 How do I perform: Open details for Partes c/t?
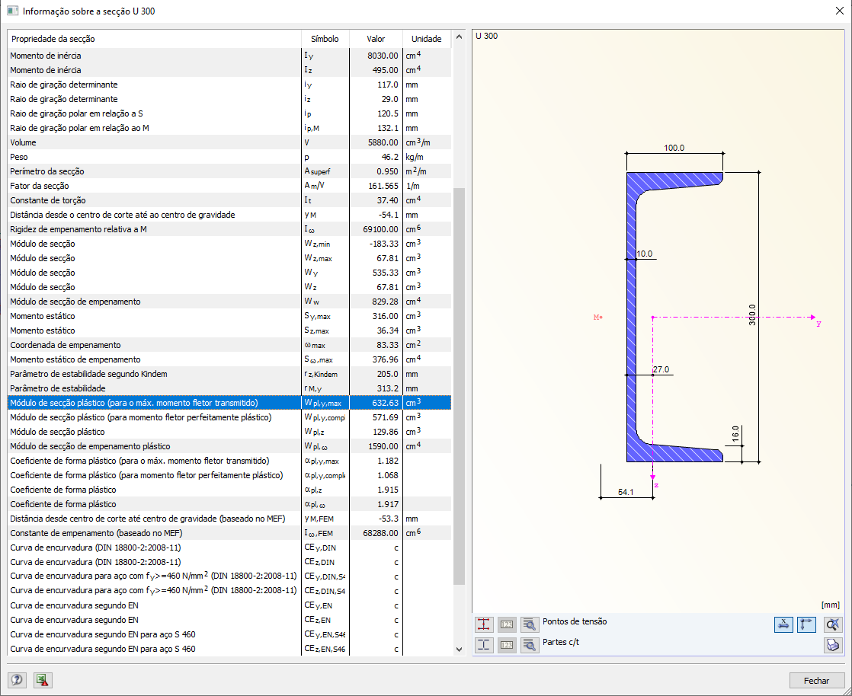click(x=530, y=645)
